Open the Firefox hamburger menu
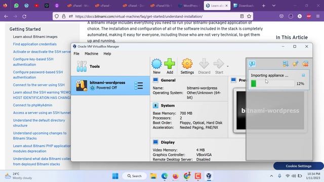The height and width of the screenshot is (182, 324). coord(318,16)
